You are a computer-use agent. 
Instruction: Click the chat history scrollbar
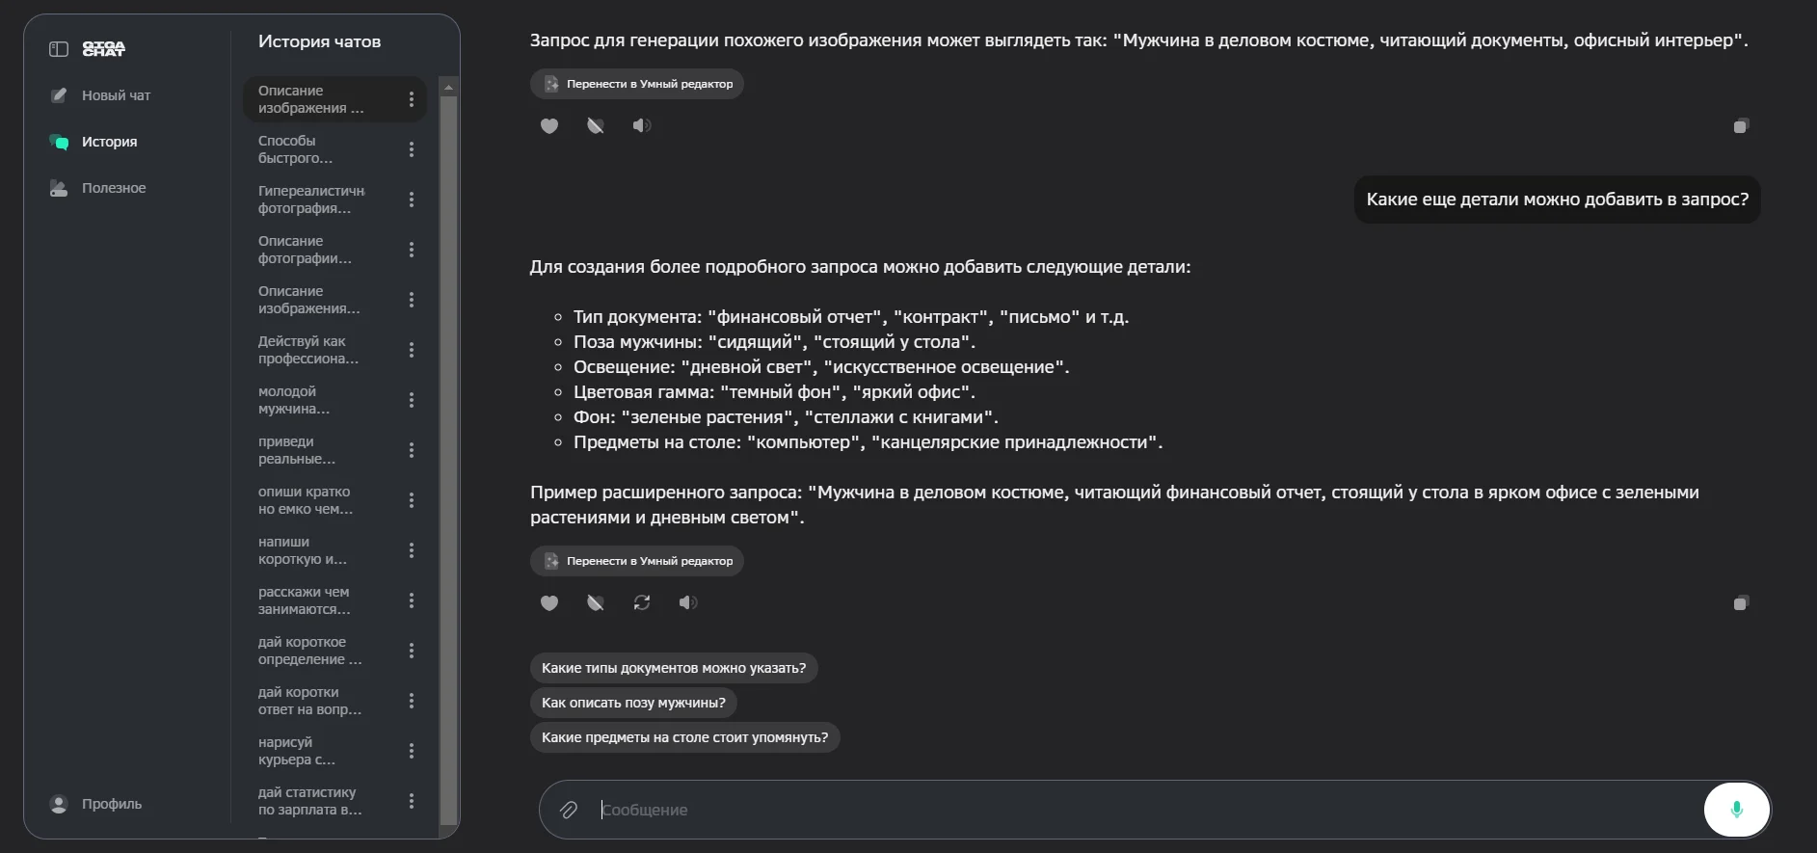448,453
